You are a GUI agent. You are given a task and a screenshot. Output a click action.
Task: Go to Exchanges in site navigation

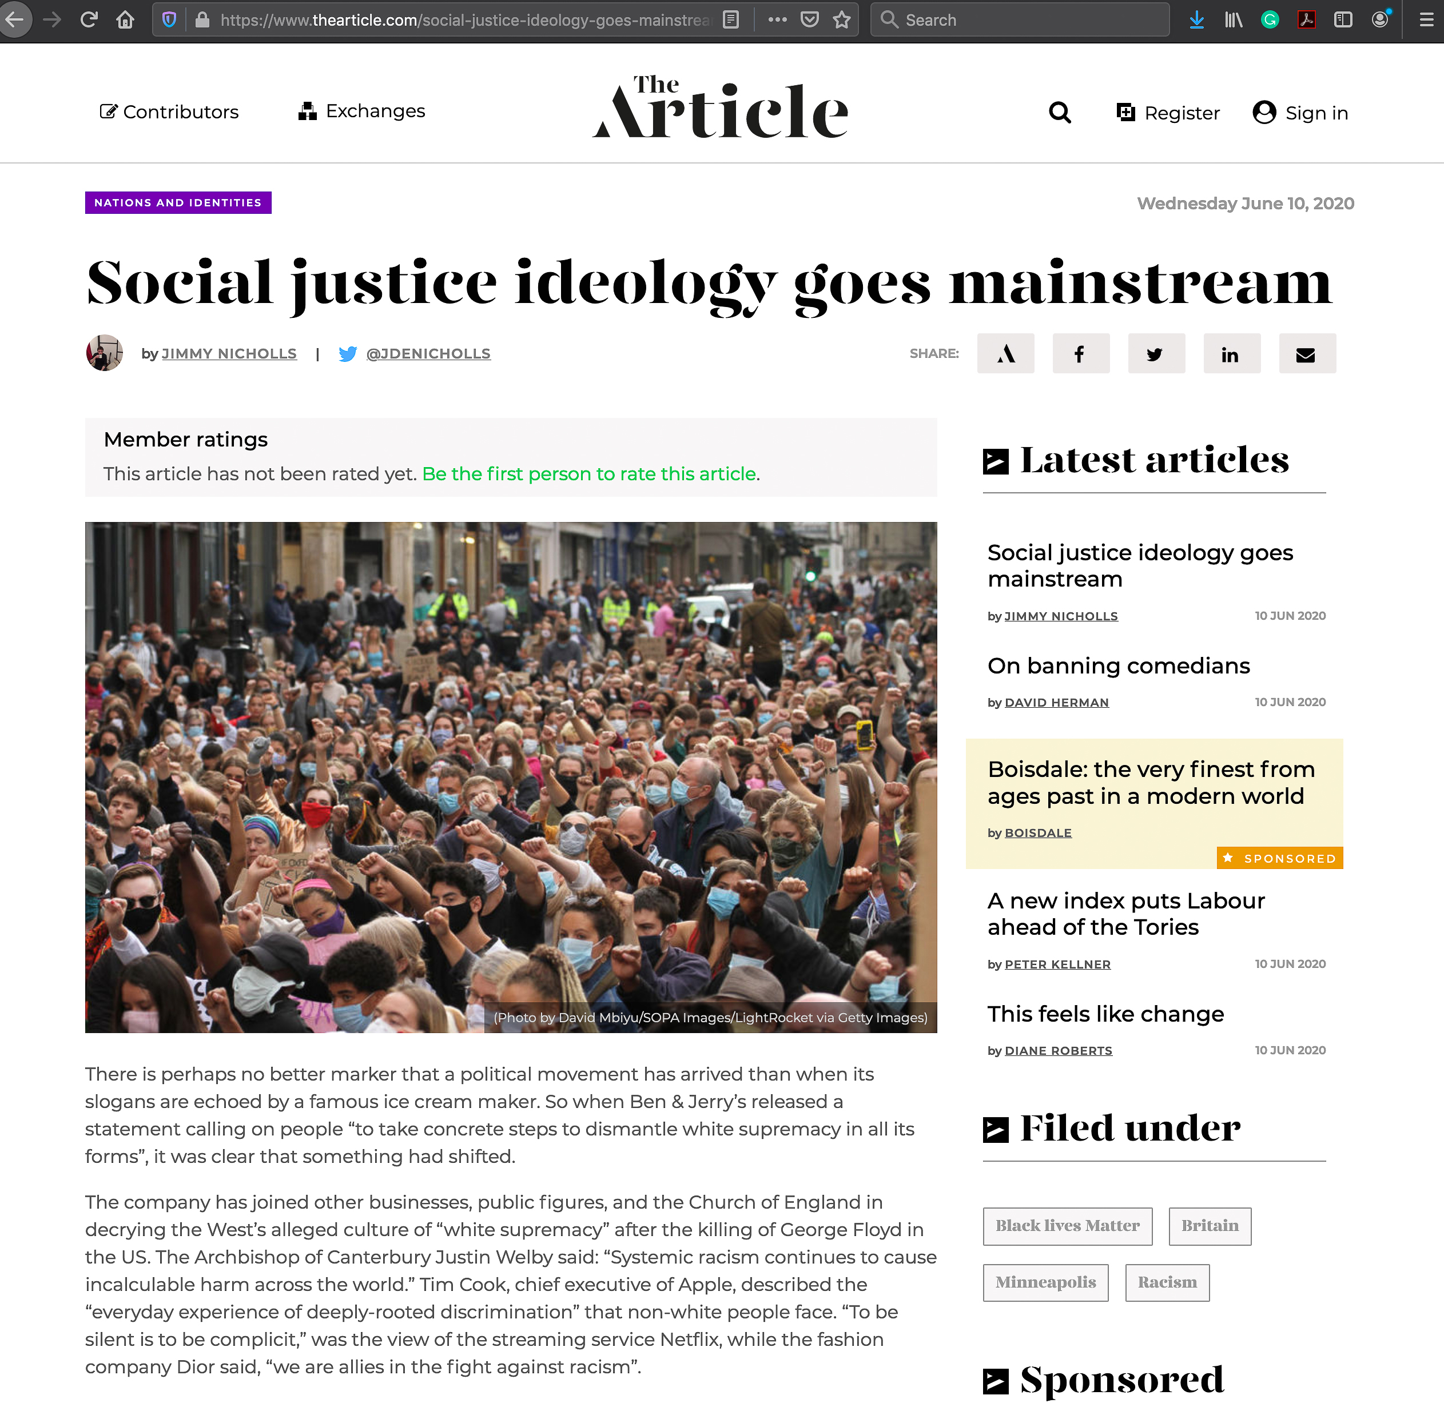click(x=361, y=111)
